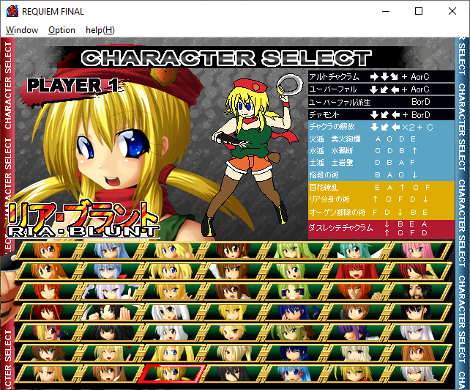
Task: Maximize the REQUIEM FINAL window
Action: [419, 12]
